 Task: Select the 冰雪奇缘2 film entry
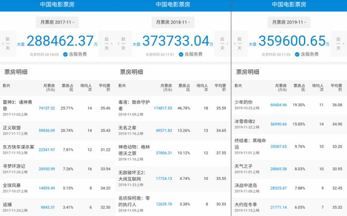point(246,121)
